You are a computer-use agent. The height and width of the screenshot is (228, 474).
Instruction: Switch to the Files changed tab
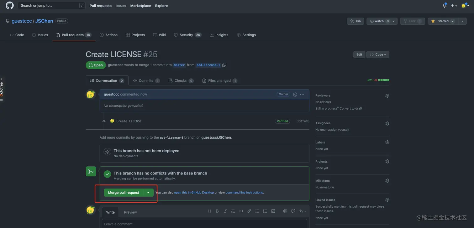[220, 80]
